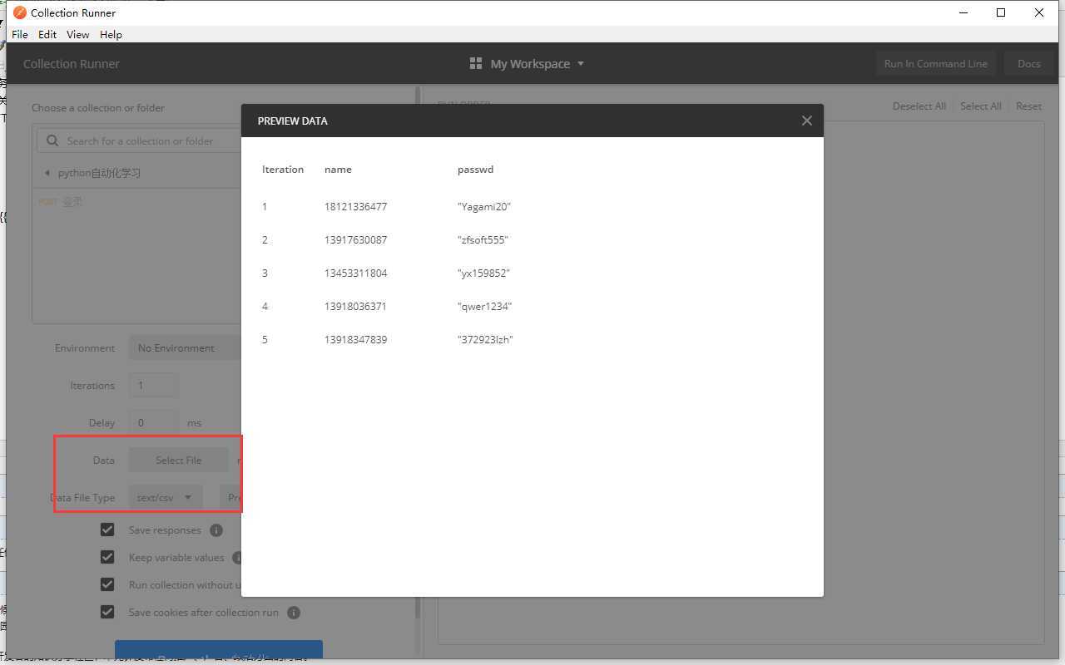Click the Collection Runner heading text

pos(72,64)
